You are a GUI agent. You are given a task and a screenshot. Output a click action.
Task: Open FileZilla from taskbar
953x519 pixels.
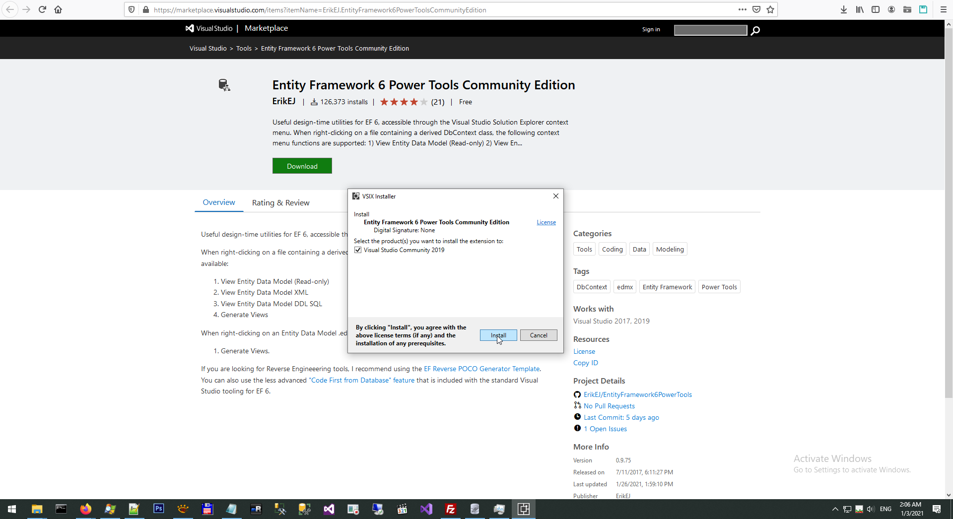[x=450, y=509]
